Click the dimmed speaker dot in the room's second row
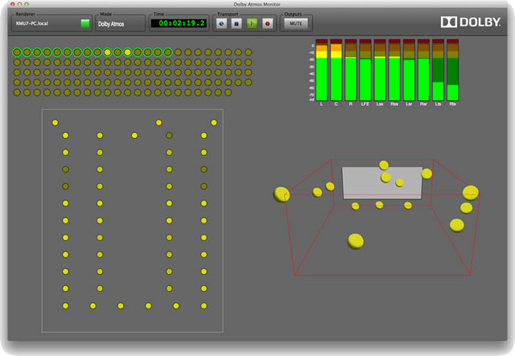Viewport: 515px width, 356px height. [x=169, y=135]
